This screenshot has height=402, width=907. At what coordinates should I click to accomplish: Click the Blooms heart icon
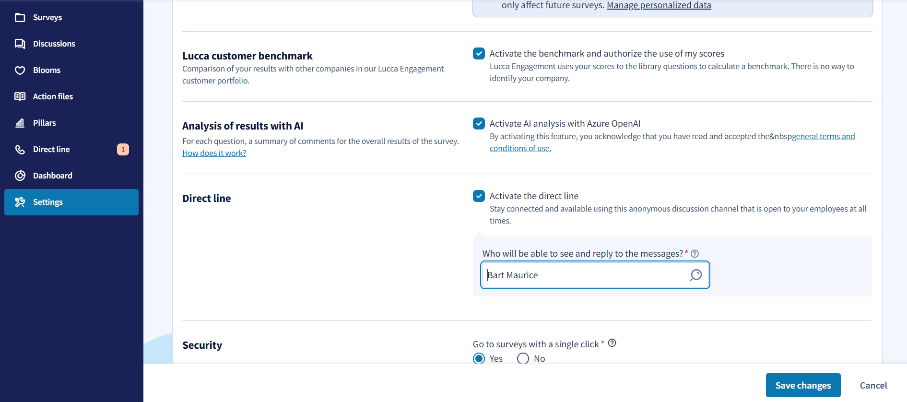point(20,70)
